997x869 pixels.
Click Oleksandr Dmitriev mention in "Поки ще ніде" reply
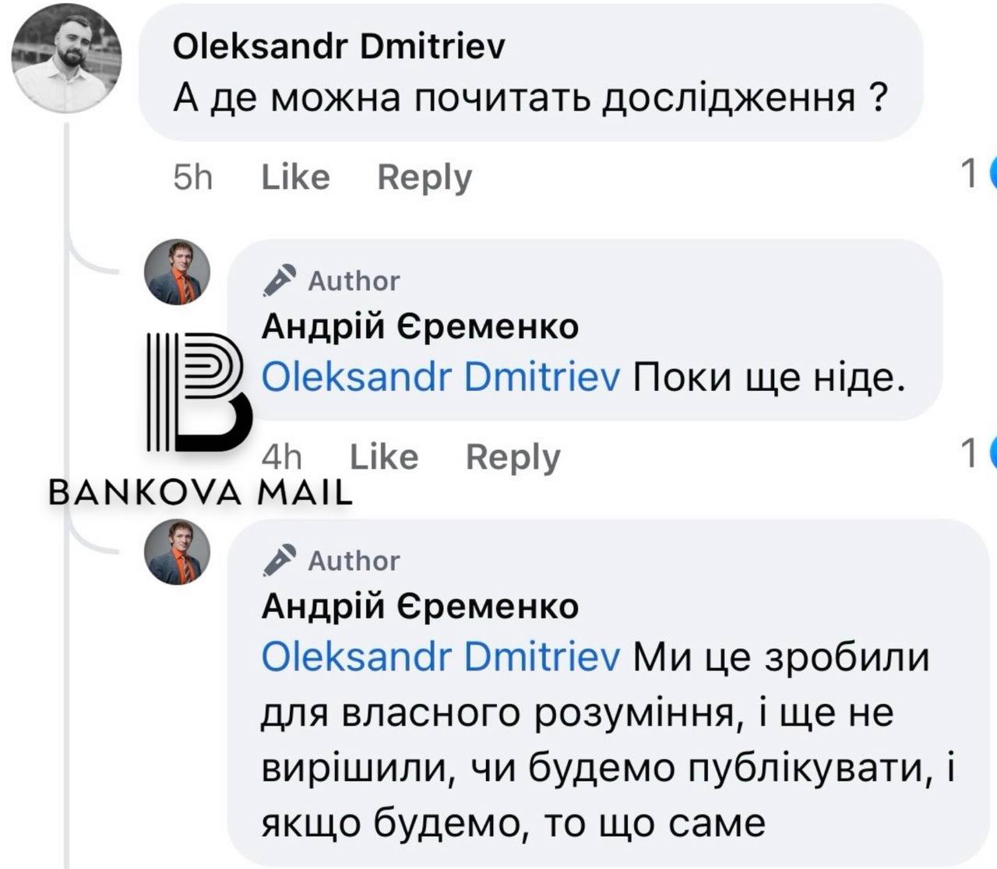441,378
